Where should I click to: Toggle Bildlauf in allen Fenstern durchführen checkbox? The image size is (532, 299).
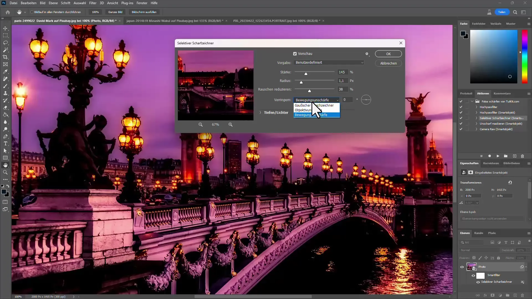click(32, 12)
